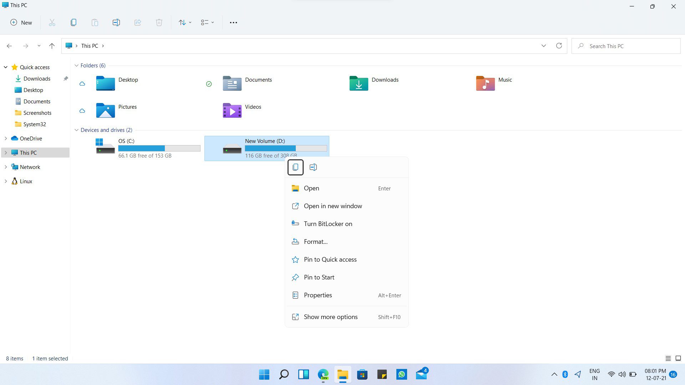This screenshot has height=385, width=685.
Task: Switch to details view in the status bar
Action: click(x=668, y=358)
